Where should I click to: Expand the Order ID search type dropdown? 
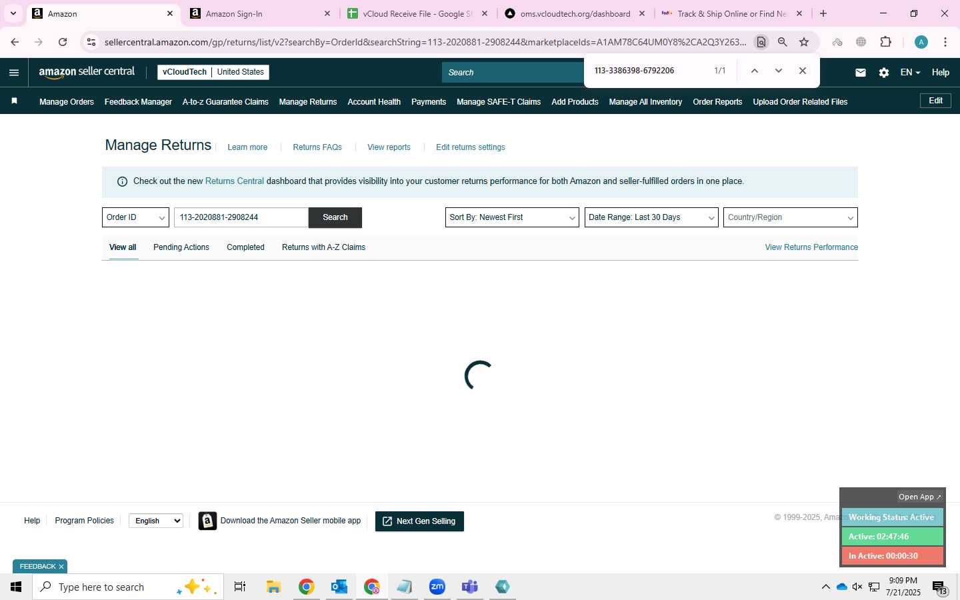coord(135,217)
